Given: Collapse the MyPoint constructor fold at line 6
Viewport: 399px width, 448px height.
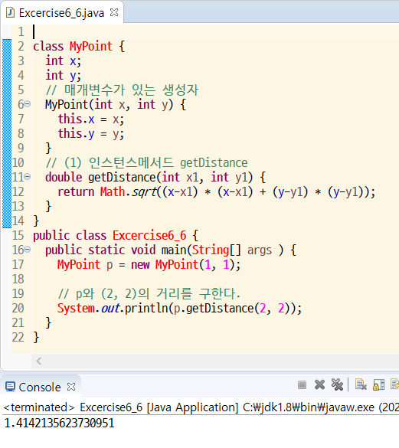Looking at the screenshot, I should tap(27, 104).
